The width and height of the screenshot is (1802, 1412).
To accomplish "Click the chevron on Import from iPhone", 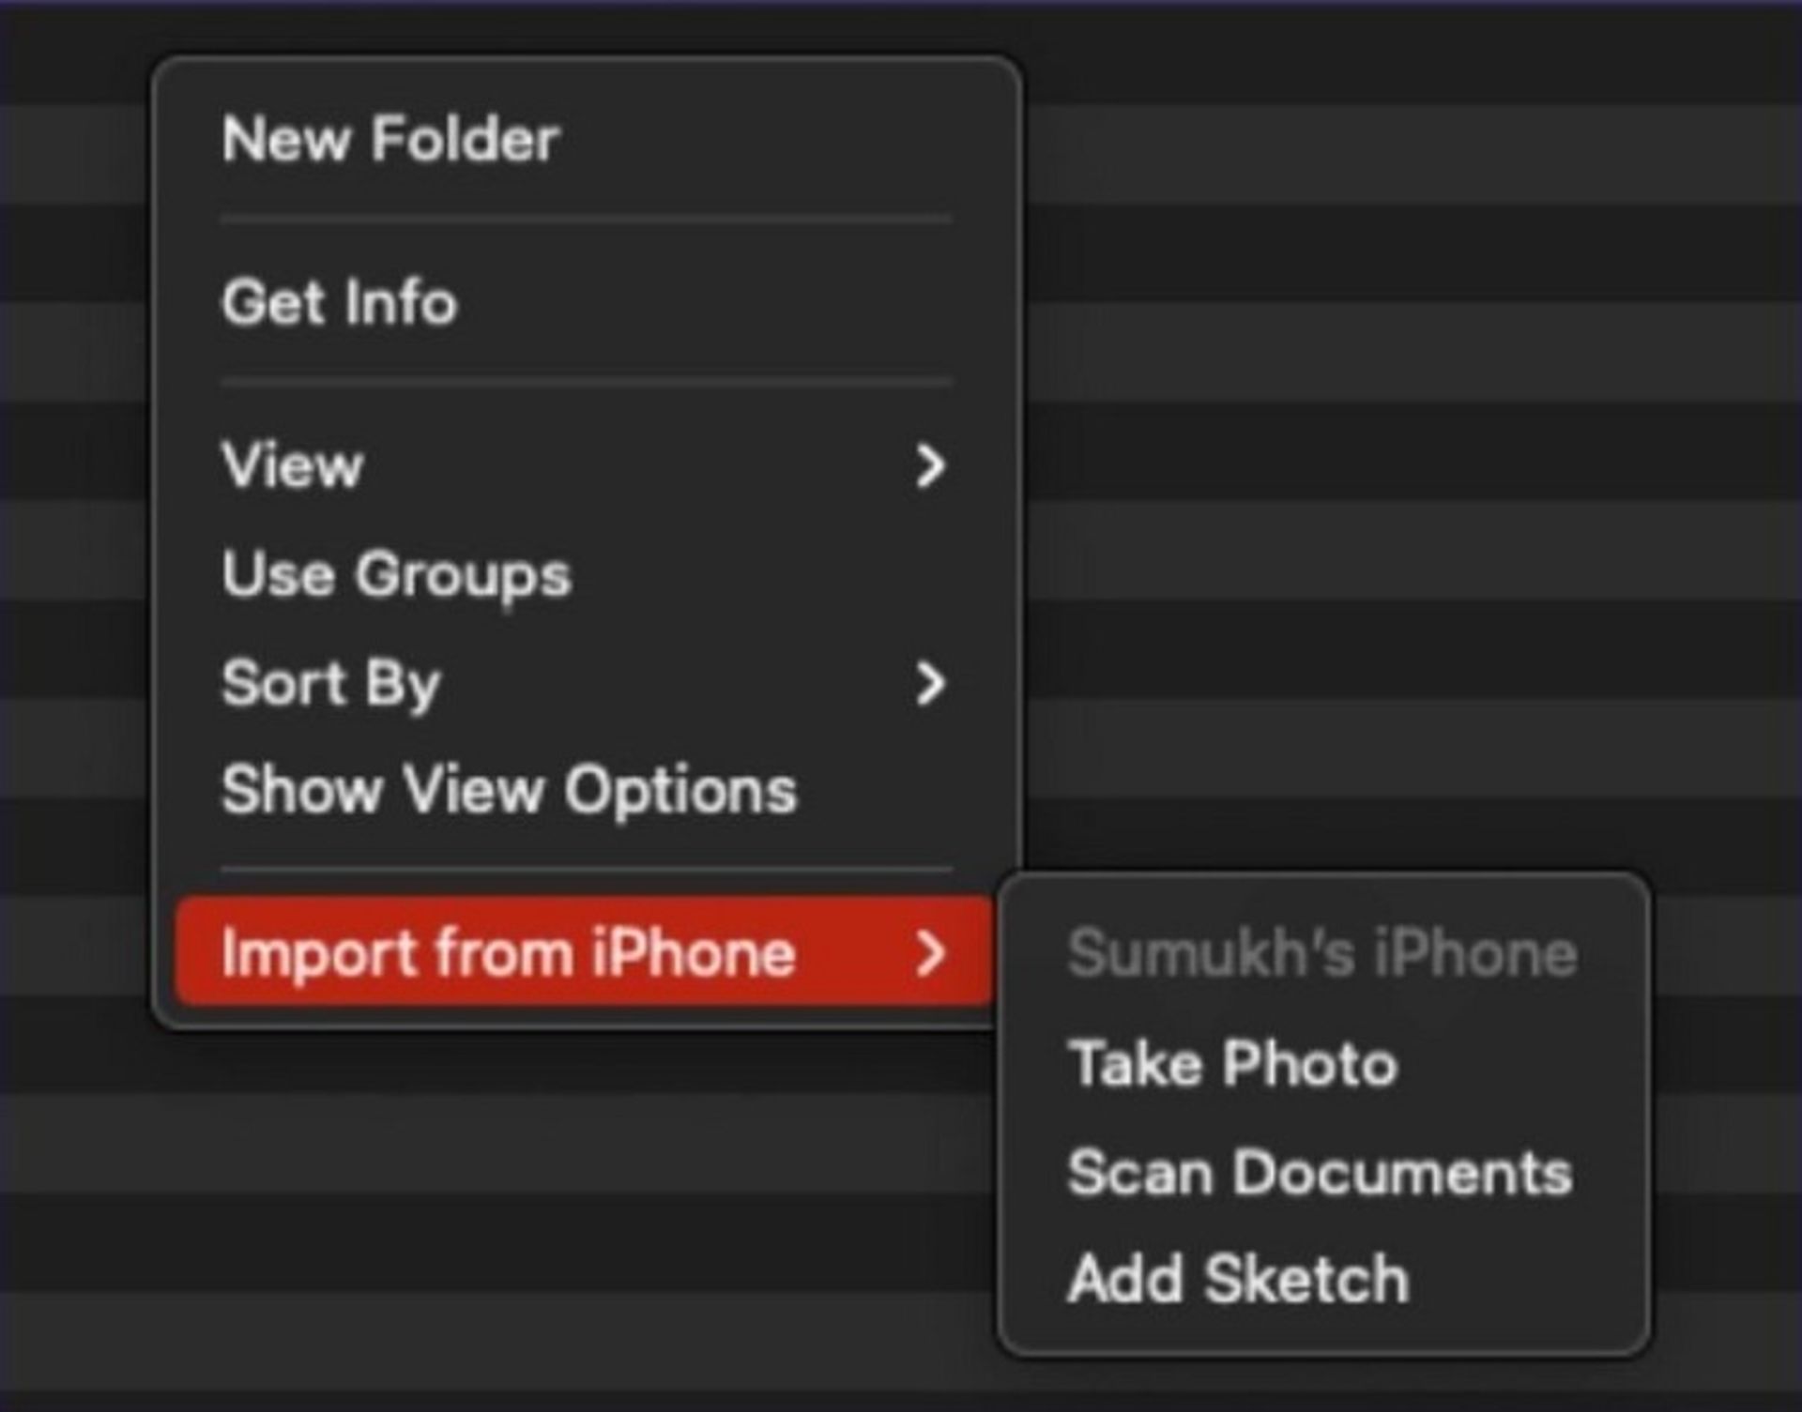I will point(929,953).
